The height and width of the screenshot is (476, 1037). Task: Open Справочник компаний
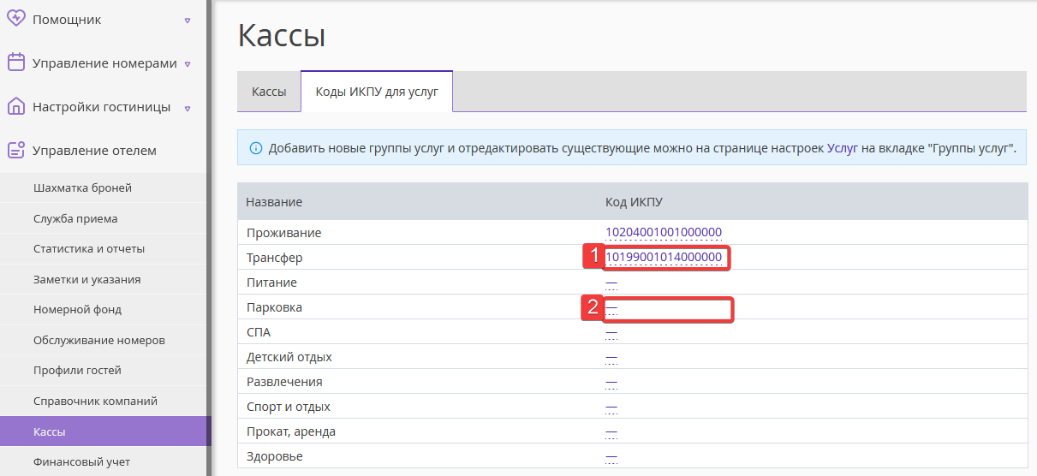coord(103,401)
